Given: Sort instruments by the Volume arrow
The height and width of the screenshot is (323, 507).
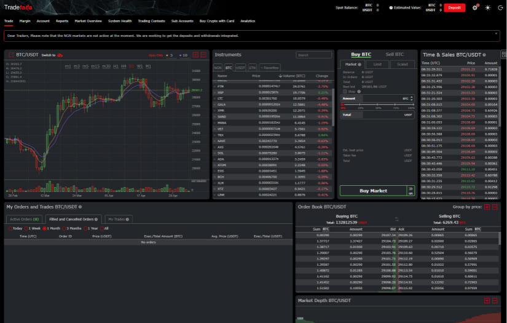Looking at the screenshot, I should tap(280, 76).
